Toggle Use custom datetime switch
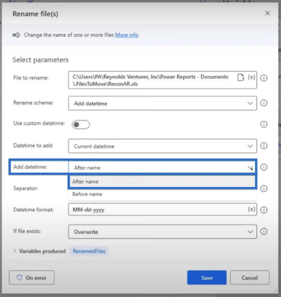 81,124
